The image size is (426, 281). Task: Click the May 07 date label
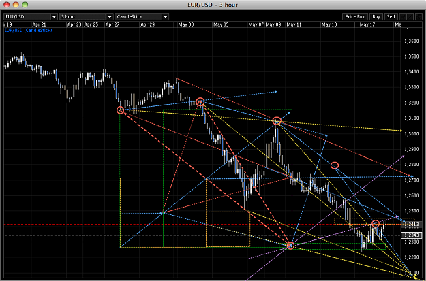coord(256,24)
